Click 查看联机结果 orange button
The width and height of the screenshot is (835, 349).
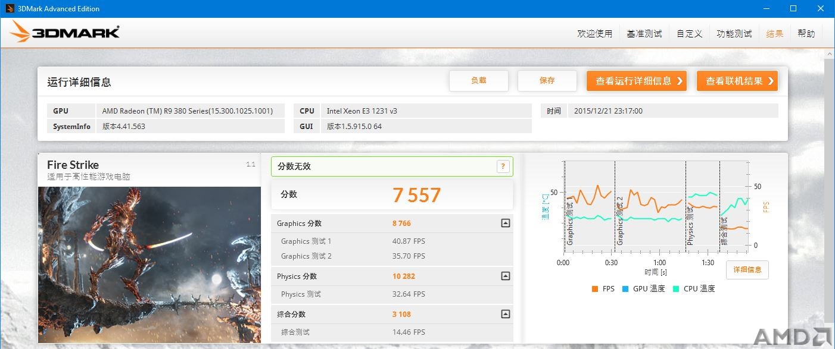(737, 81)
